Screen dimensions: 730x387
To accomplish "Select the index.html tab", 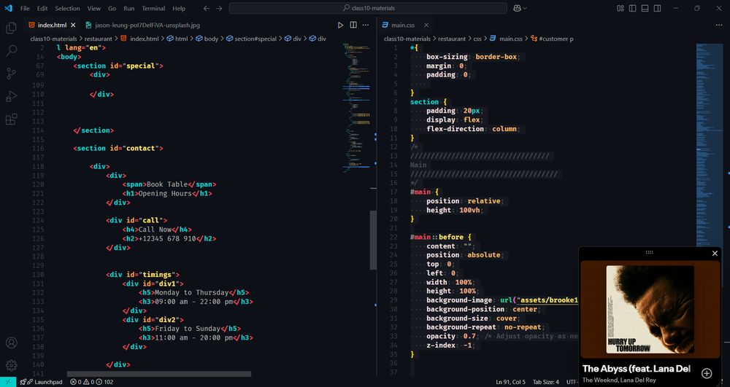I will 52,25.
